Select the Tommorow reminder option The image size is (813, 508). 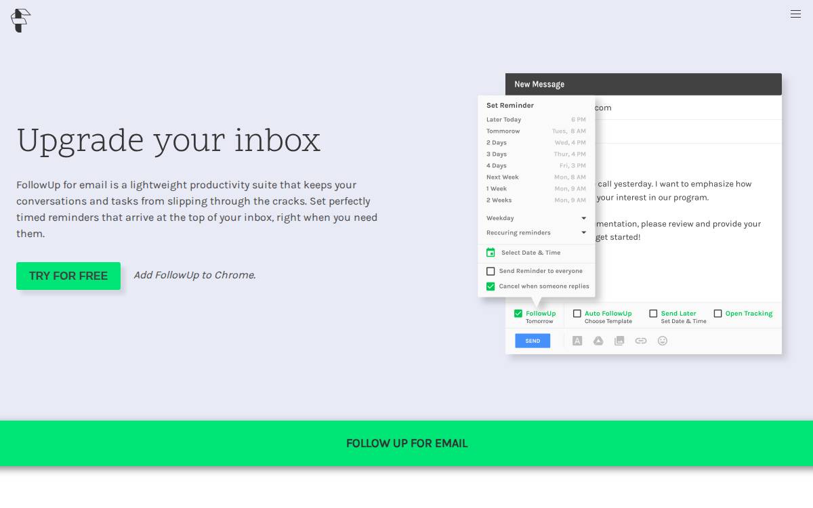(x=536, y=131)
